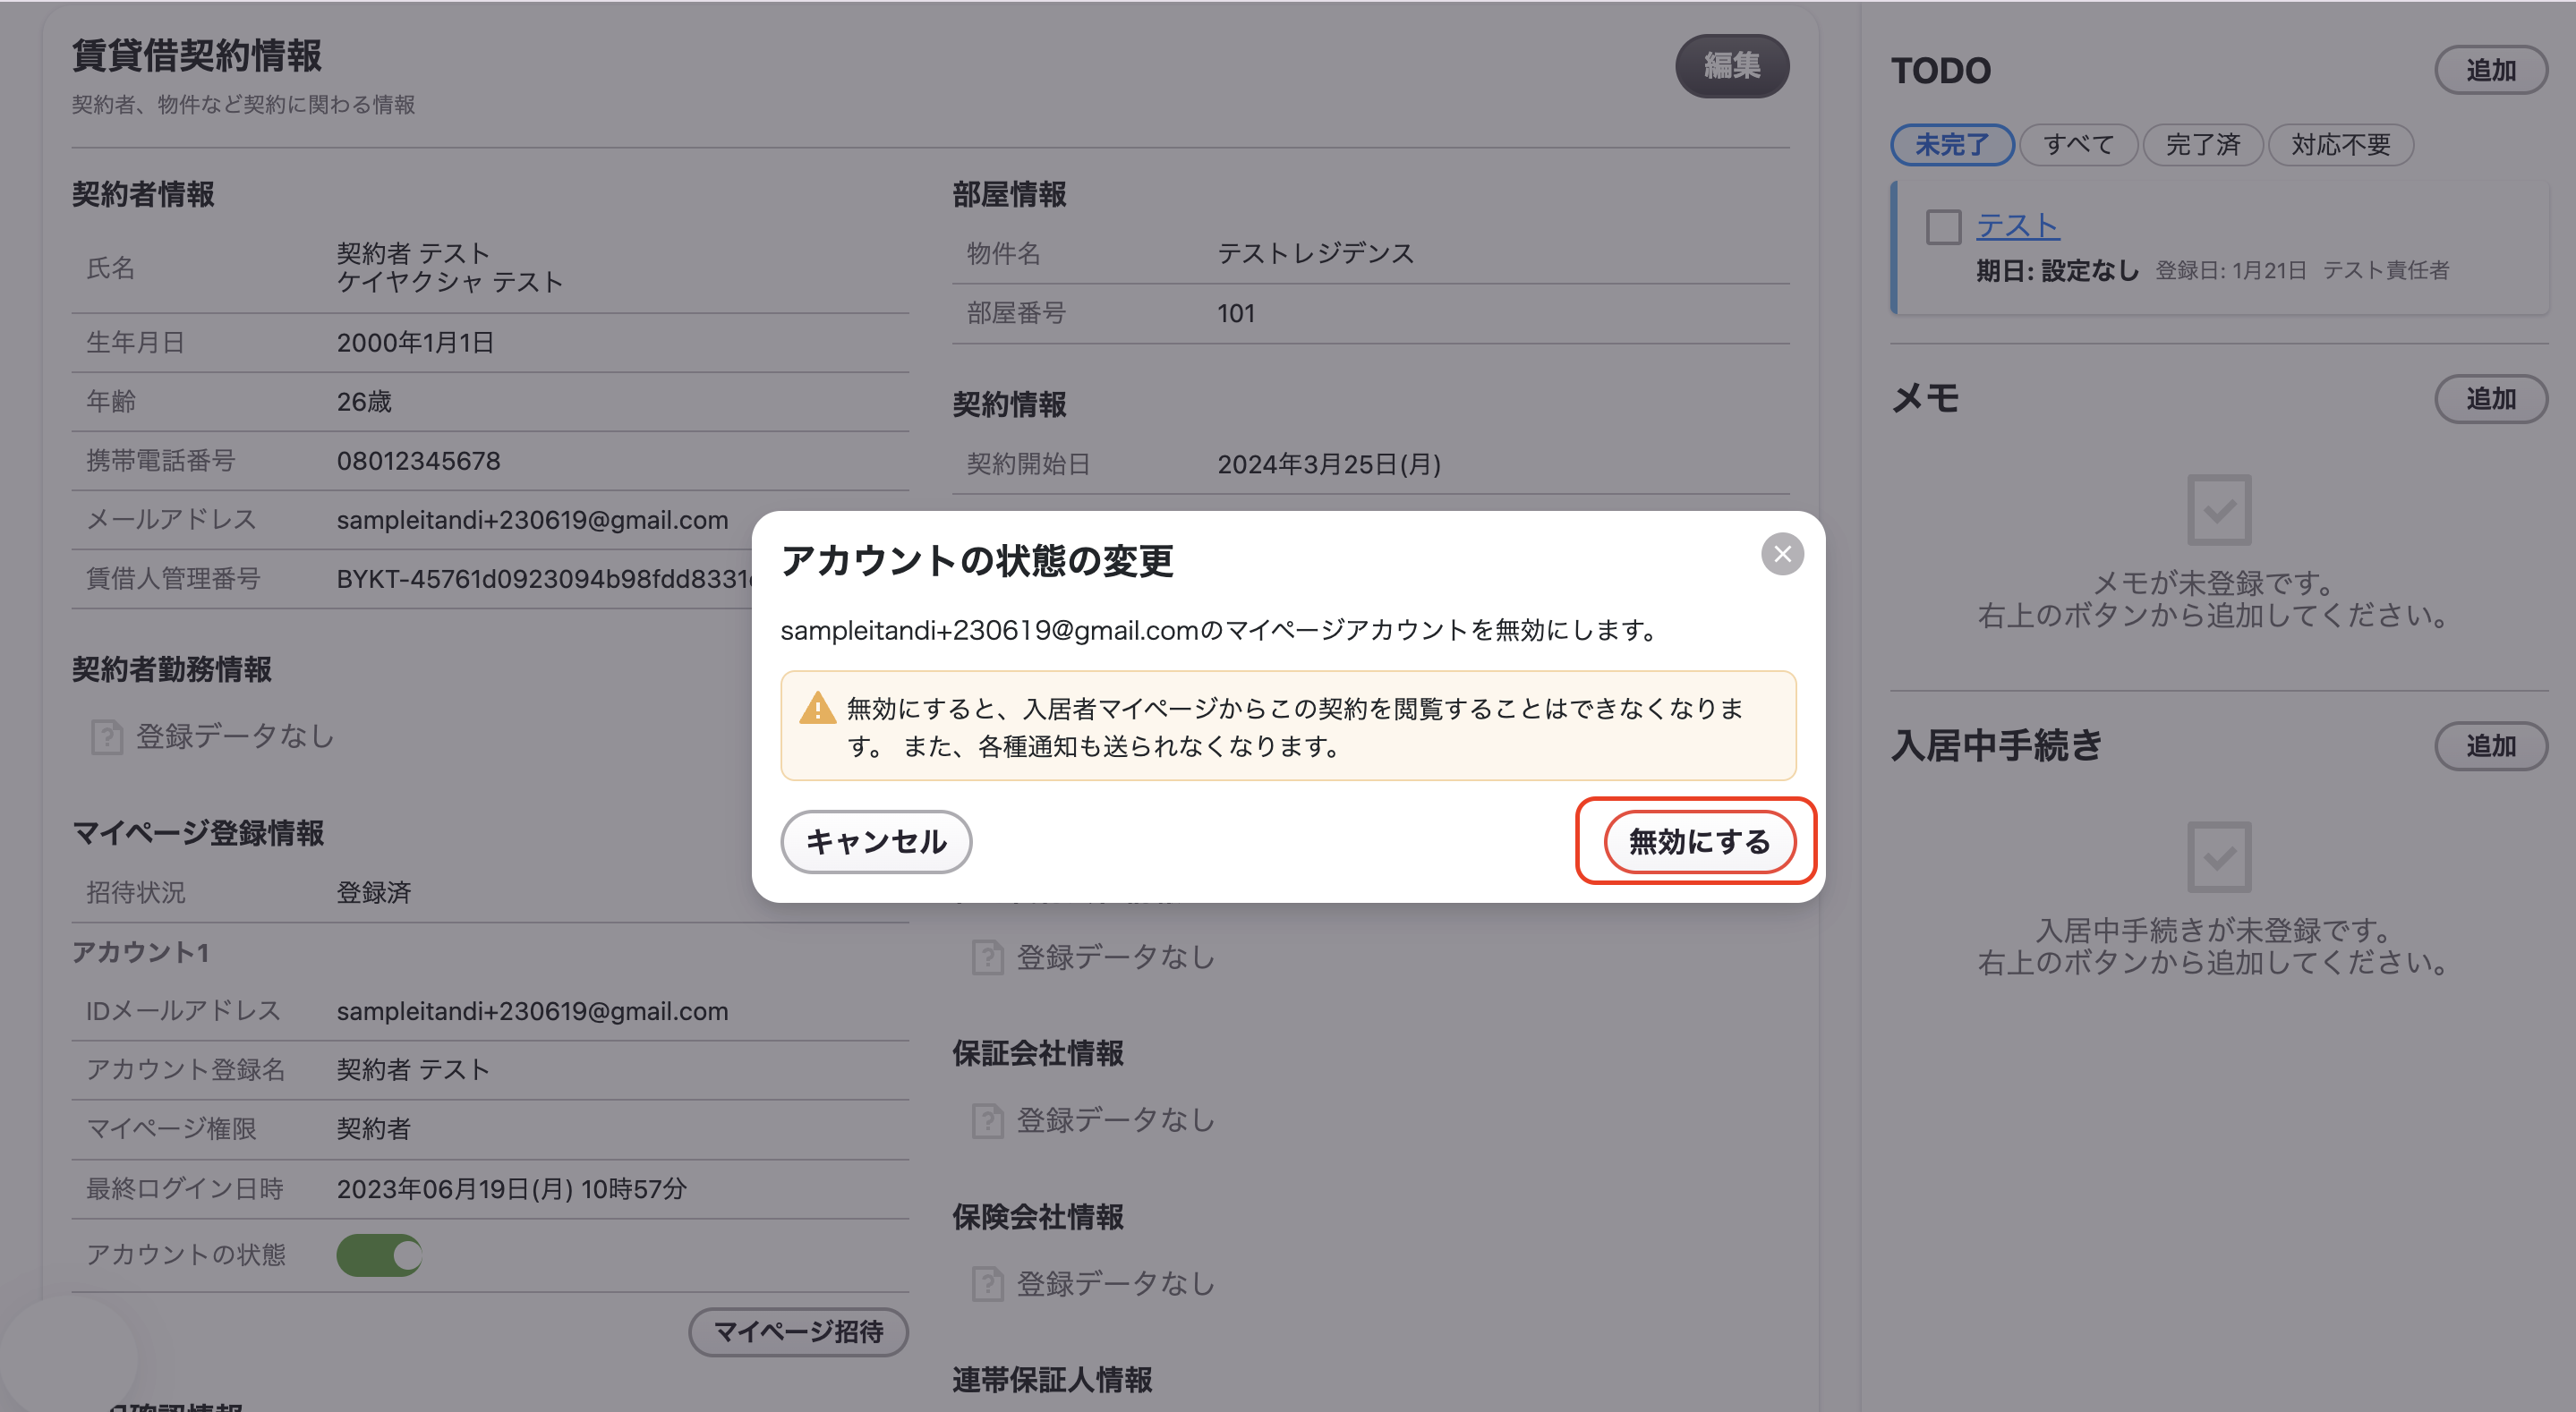Select the 対応不要 TODO filter tab
The height and width of the screenshot is (1412, 2576).
point(2340,145)
